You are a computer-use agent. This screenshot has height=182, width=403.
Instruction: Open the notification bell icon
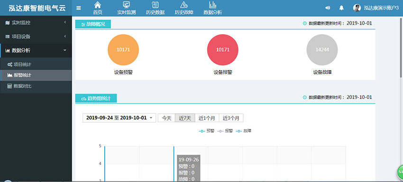point(341,8)
